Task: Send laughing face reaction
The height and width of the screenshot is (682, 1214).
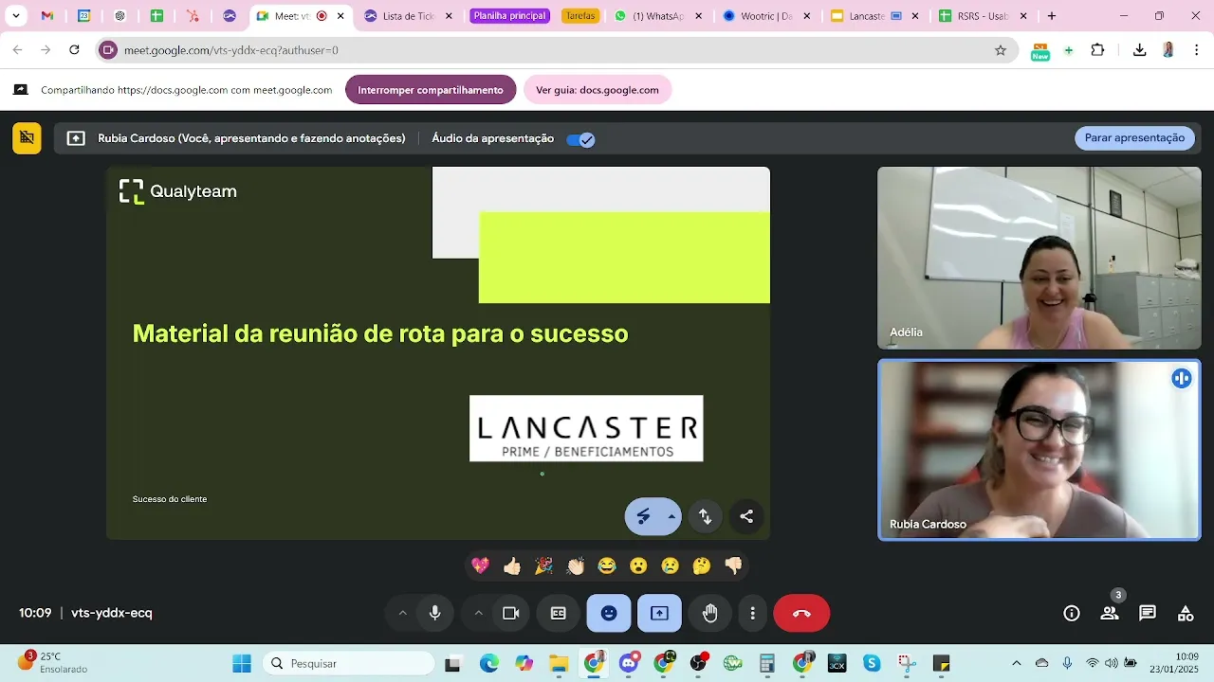Action: click(607, 565)
